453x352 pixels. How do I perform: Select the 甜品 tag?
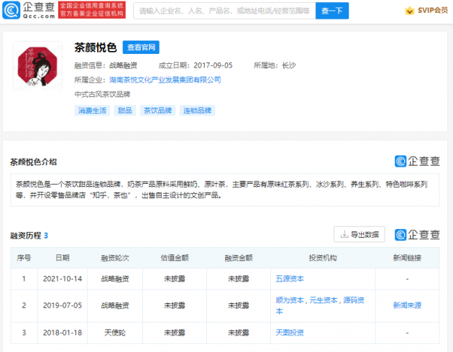[x=125, y=111]
